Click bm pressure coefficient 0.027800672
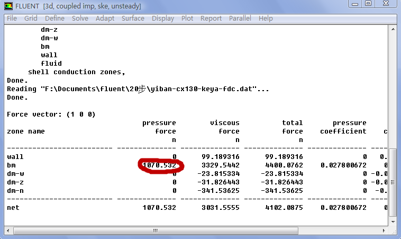The width and height of the screenshot is (401, 239). 343,165
